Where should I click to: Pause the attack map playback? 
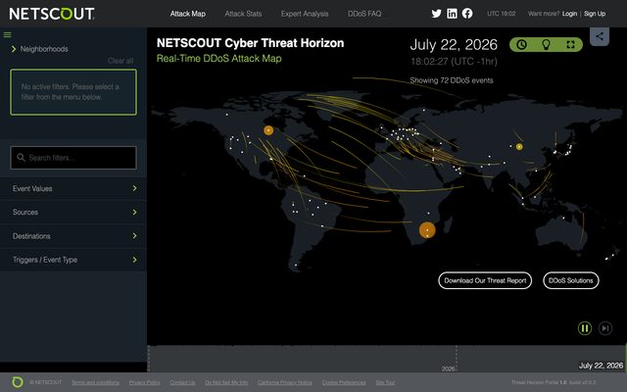[585, 328]
